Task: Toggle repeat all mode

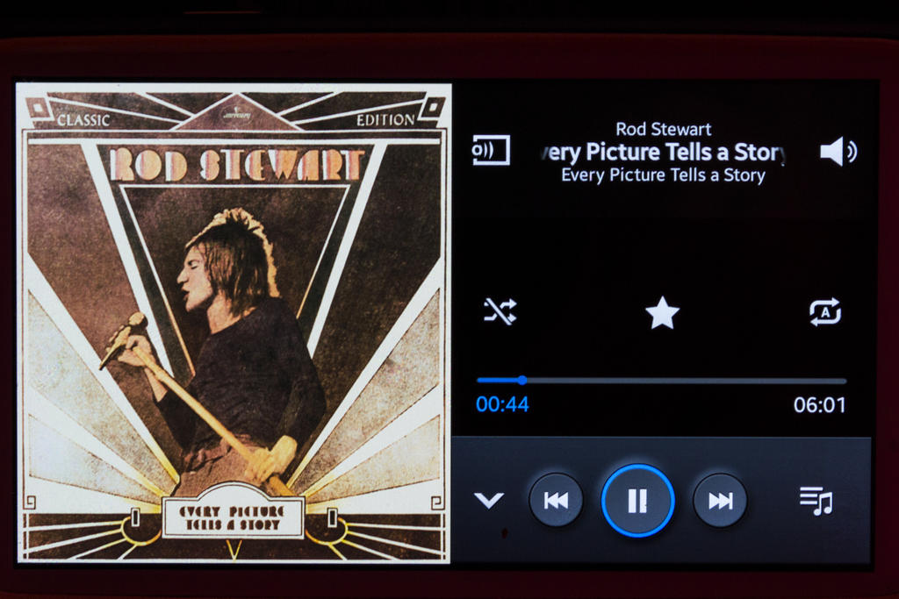Action: point(825,312)
